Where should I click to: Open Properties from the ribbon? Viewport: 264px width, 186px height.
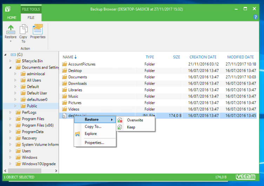click(38, 29)
